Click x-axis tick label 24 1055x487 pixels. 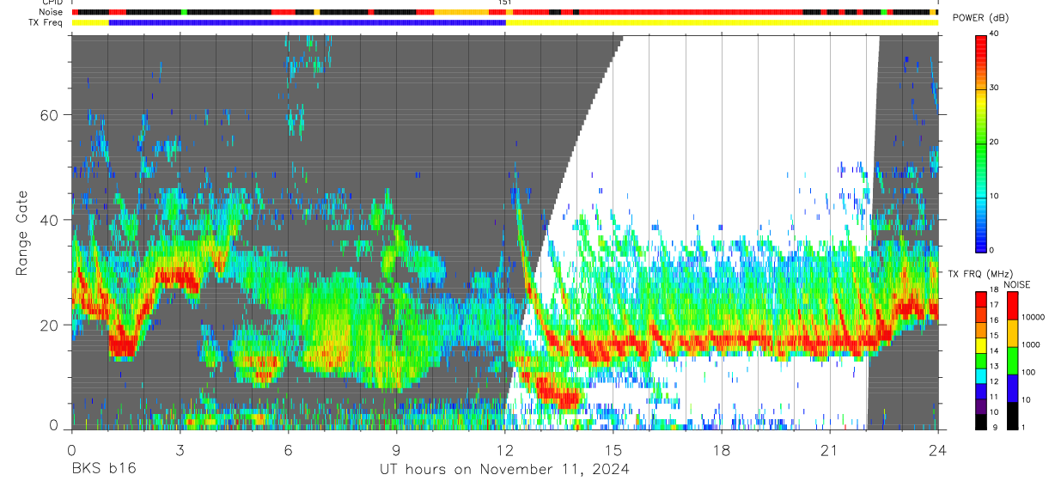(x=938, y=449)
